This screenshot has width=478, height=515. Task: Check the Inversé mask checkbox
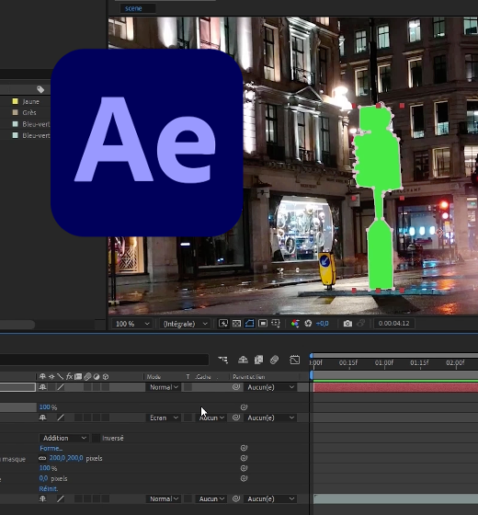(x=96, y=438)
